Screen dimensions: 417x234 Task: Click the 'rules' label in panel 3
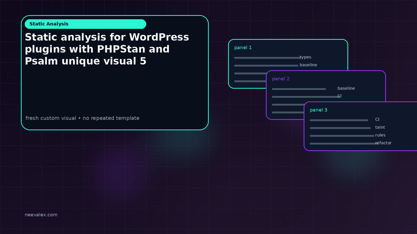click(380, 135)
